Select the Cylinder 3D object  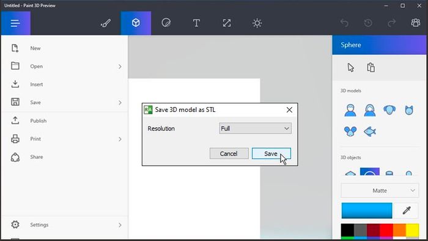(389, 172)
